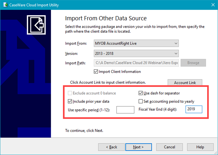Enable Set accounting period to yearly
This screenshot has width=218, height=155.
[x=141, y=101]
